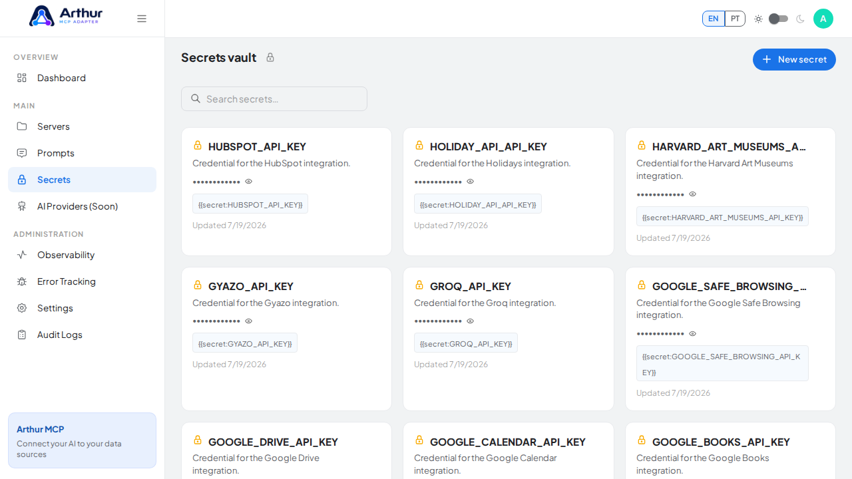
Task: Click the Dashboard grid icon in sidebar
Action: tap(22, 78)
